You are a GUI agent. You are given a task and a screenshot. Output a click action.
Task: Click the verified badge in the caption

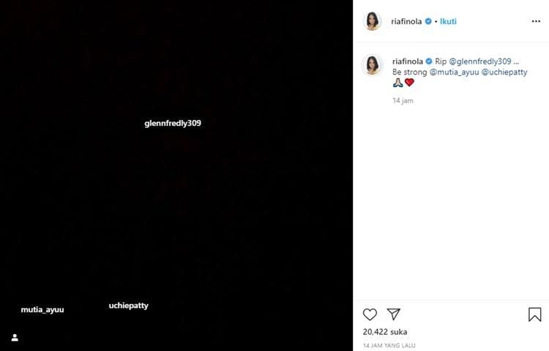[x=429, y=61]
